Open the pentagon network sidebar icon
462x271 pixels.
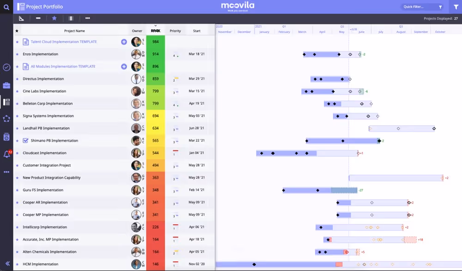coord(6,118)
